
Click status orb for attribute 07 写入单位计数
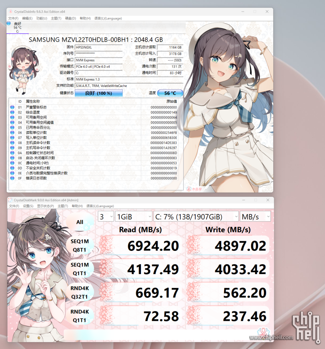pyautogui.click(x=12, y=138)
